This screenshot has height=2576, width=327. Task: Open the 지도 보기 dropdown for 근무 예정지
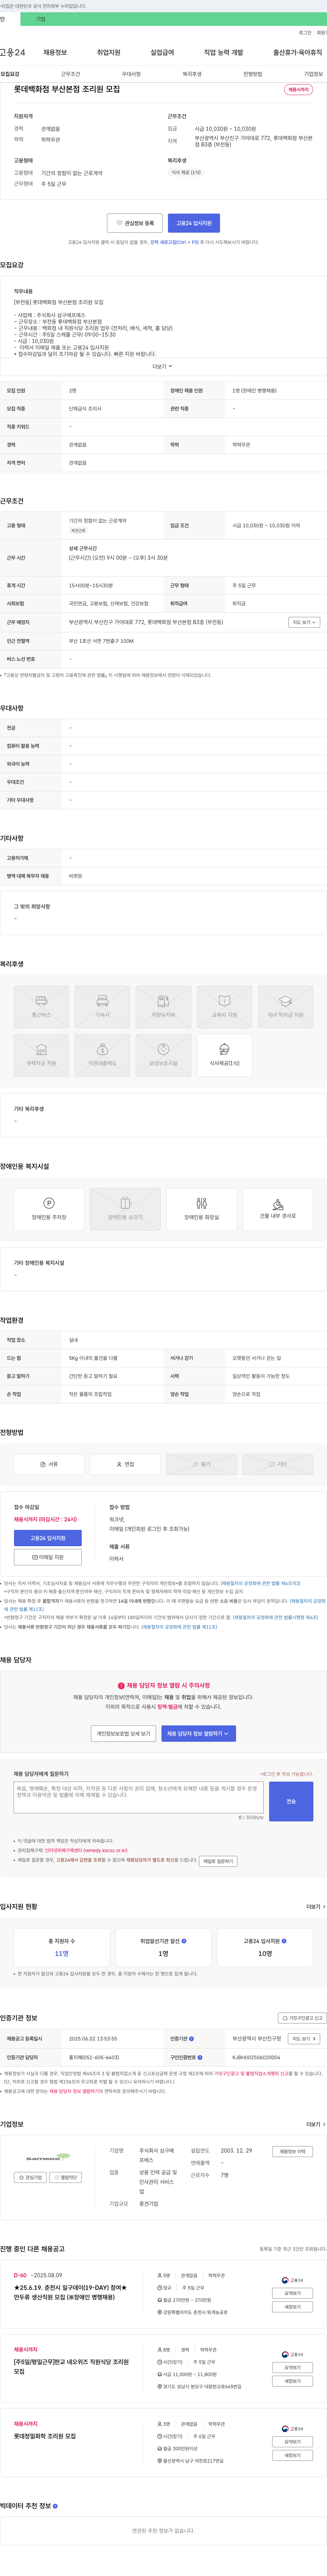point(304,622)
